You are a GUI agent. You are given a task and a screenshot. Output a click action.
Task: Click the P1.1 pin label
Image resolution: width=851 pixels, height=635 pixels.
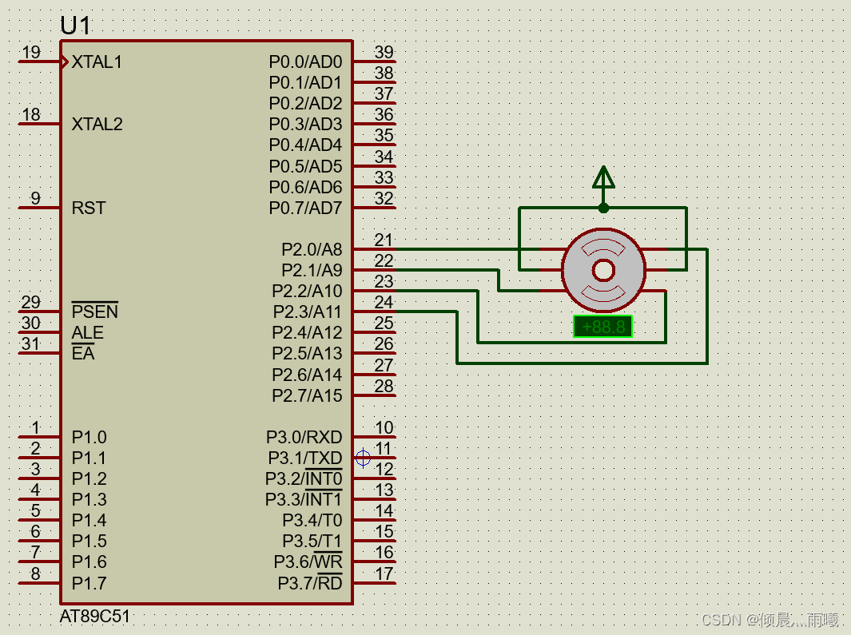click(89, 458)
